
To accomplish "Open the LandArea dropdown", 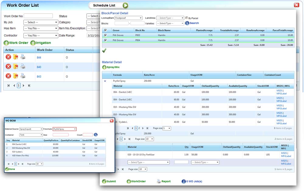I will click(x=170, y=18).
